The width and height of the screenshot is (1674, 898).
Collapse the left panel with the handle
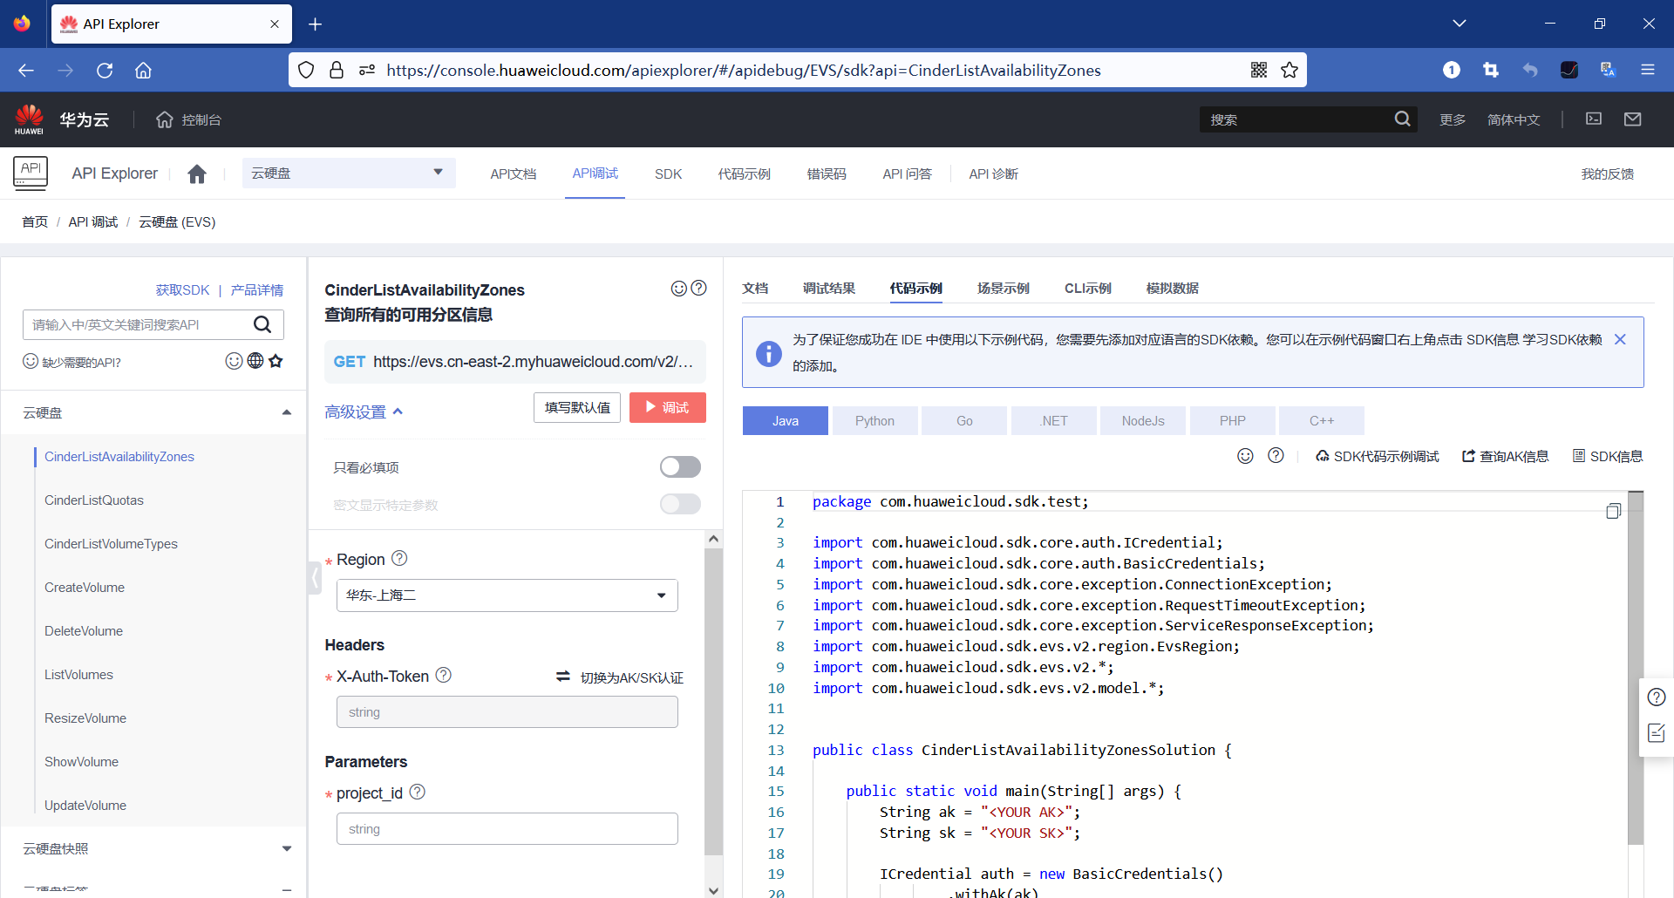[x=315, y=577]
